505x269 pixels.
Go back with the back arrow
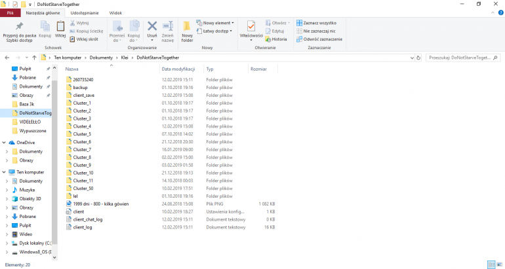click(x=7, y=58)
